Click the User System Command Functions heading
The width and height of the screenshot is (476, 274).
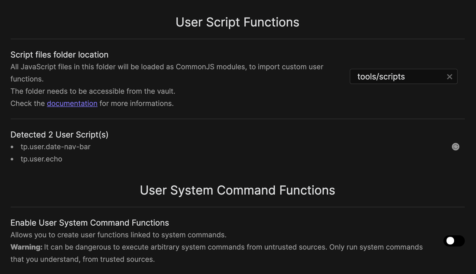tap(237, 190)
